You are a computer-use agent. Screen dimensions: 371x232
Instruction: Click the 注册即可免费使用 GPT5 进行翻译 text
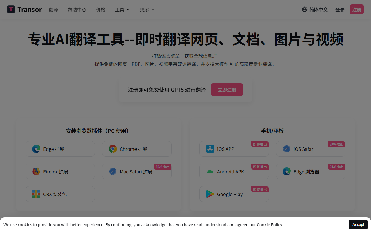(x=167, y=90)
